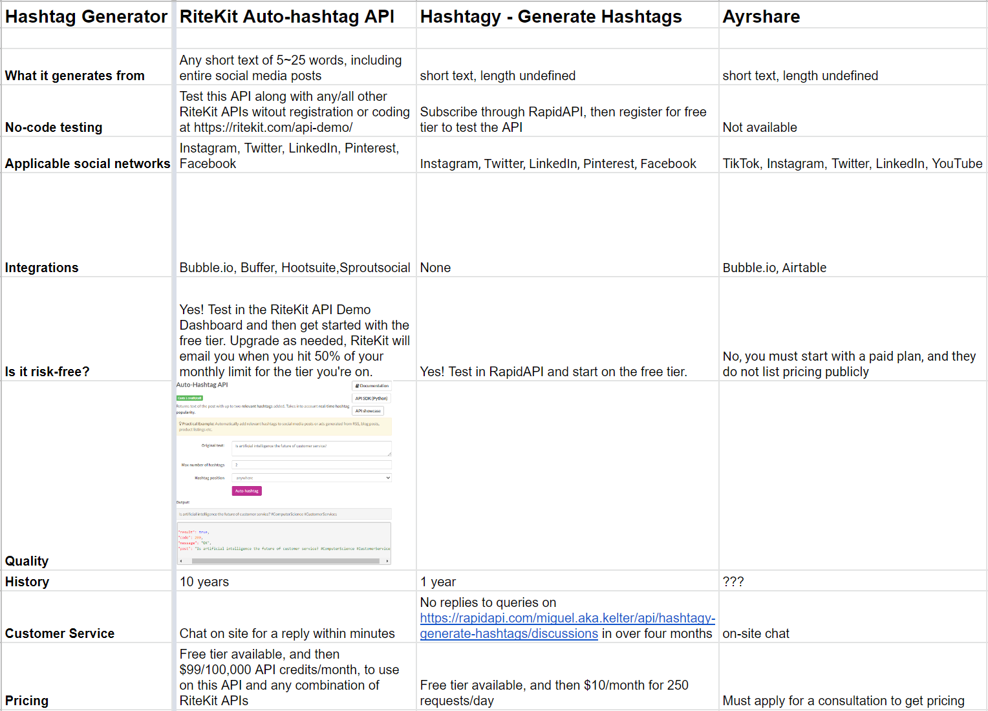Screen dimensions: 988x711
Task: Click the ??? history cell
Action: (x=853, y=581)
